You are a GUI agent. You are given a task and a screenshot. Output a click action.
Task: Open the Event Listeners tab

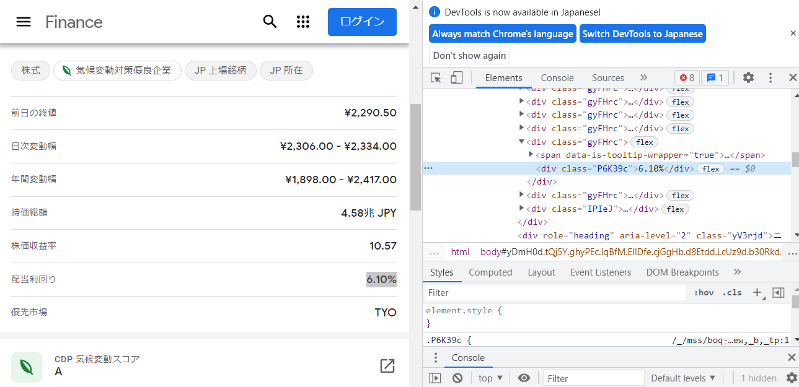[x=601, y=272]
